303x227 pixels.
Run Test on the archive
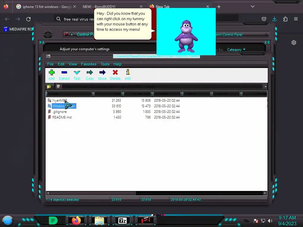tap(77, 75)
